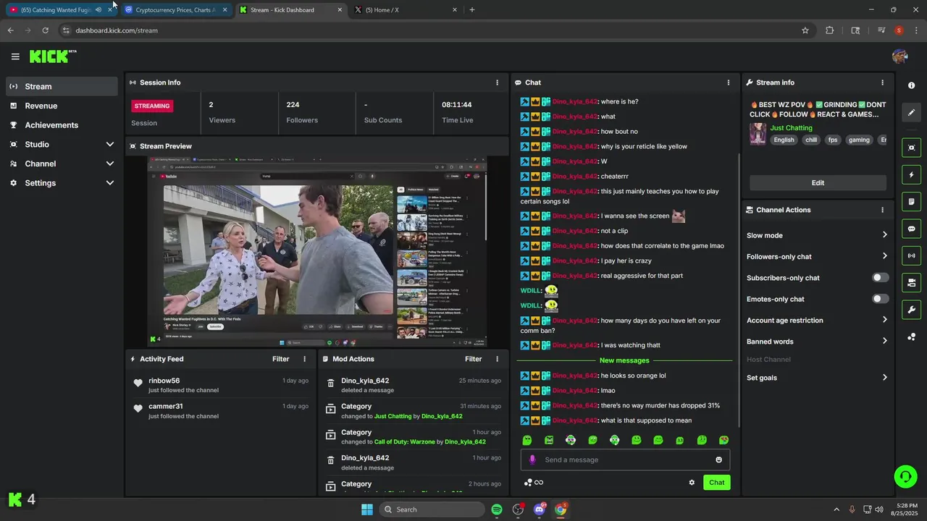Click the English stream tag
This screenshot has width=927, height=521.
(784, 140)
